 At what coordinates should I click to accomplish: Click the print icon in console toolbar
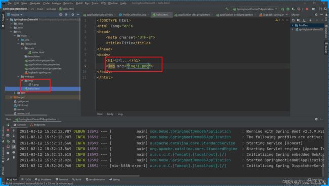coord(14,152)
